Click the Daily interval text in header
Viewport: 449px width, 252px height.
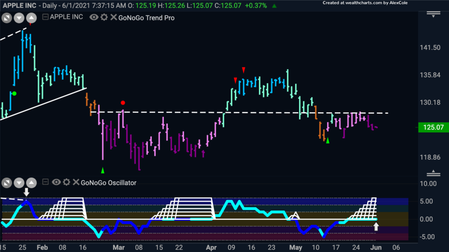click(x=50, y=5)
